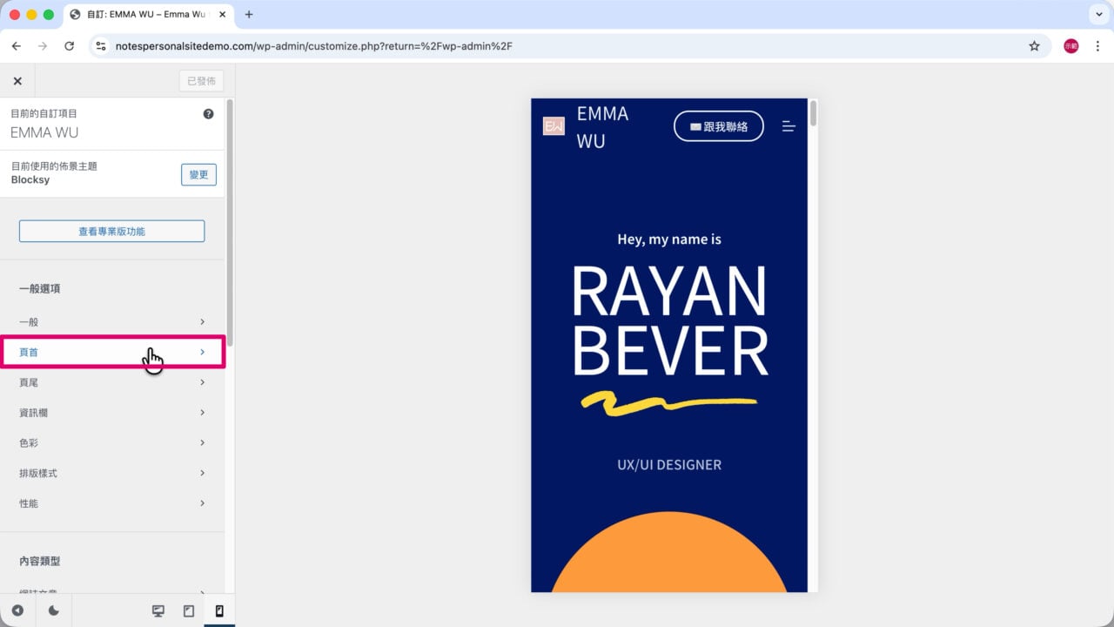The image size is (1114, 627).
Task: Open the 資訊欄 sidebar section
Action: 112,413
